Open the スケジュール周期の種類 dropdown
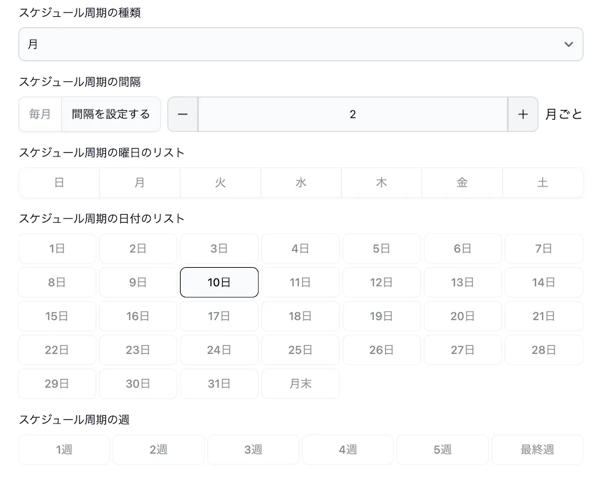This screenshot has width=602, height=477. (x=301, y=44)
